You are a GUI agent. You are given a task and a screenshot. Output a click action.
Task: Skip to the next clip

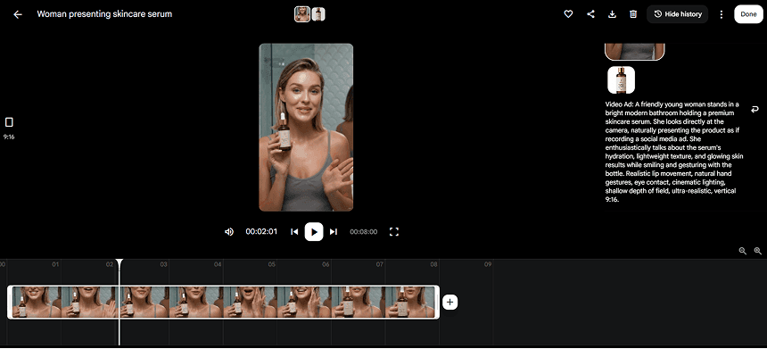coord(334,231)
